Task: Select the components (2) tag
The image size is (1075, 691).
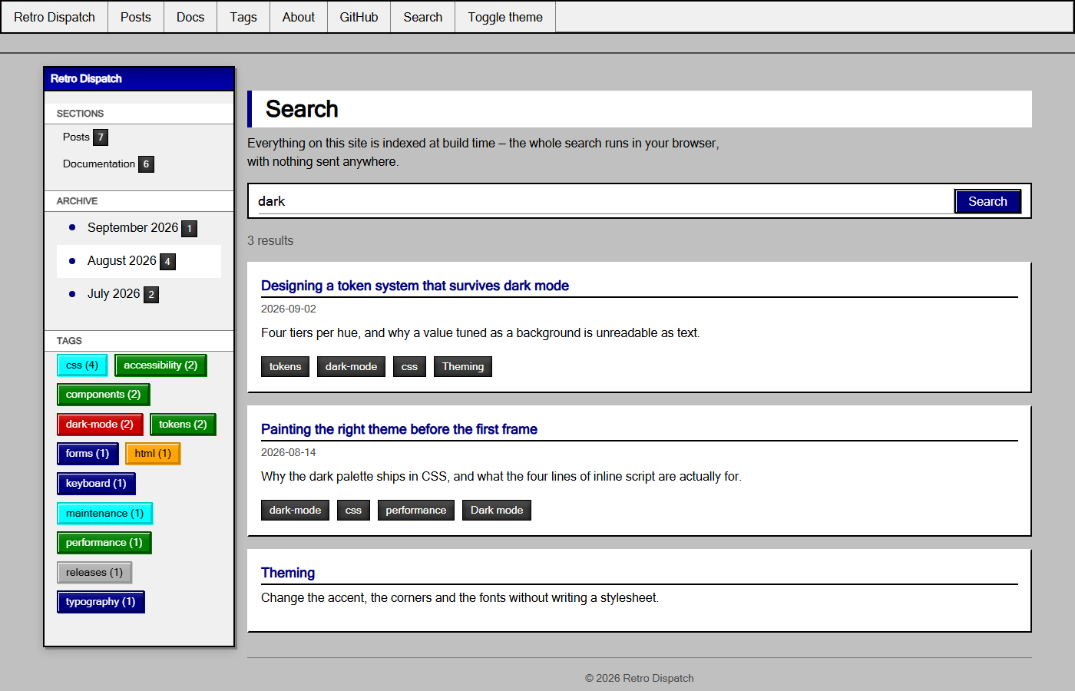Action: [x=103, y=394]
